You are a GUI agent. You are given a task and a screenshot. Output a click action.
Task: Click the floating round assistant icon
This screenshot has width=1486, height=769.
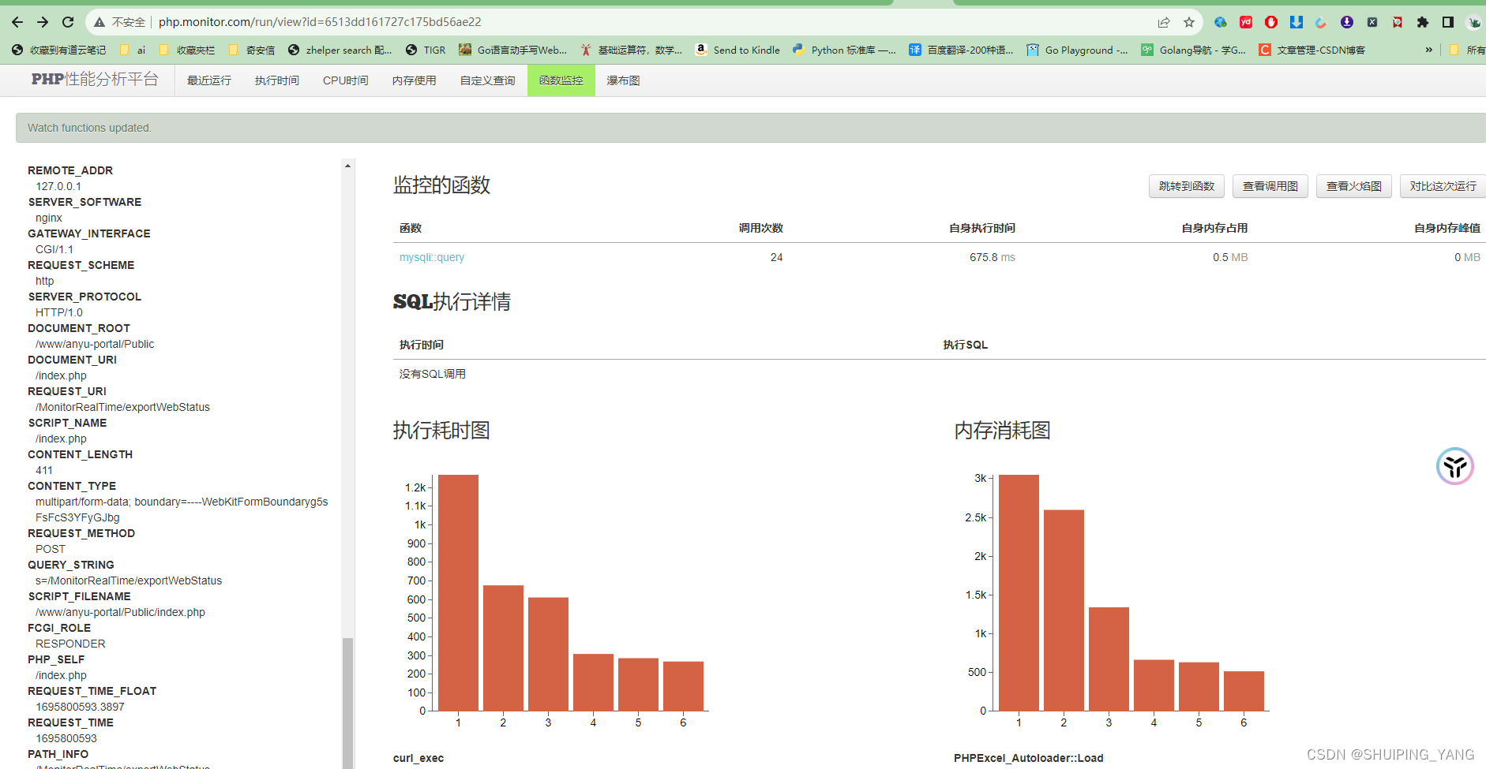[1455, 466]
